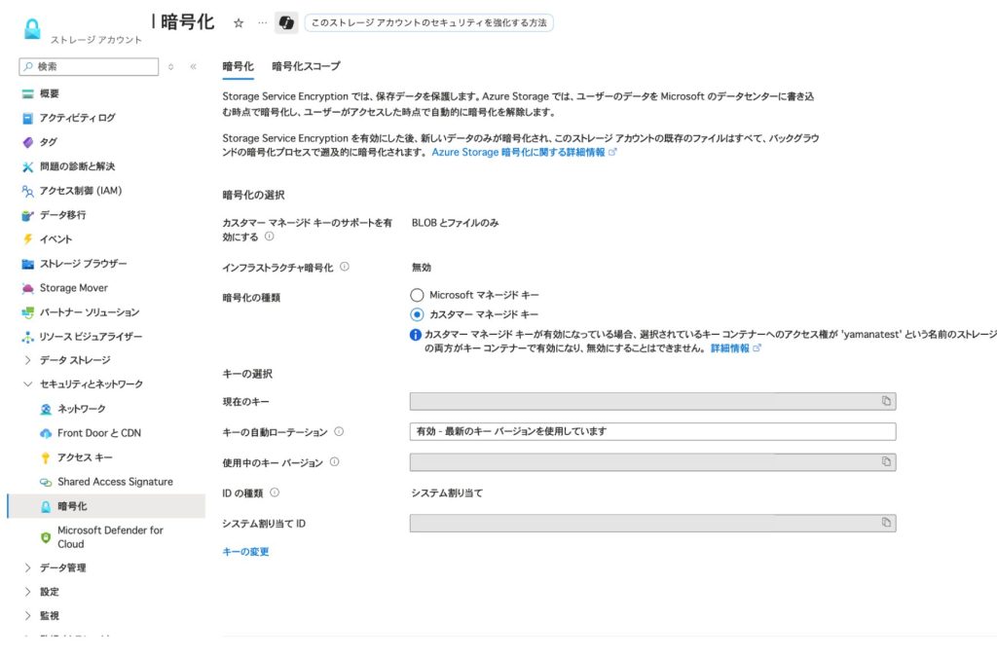Viewport: 997px width, 656px height.
Task: Open アクセス制御 (IAM) in sidebar
Action: pos(80,191)
